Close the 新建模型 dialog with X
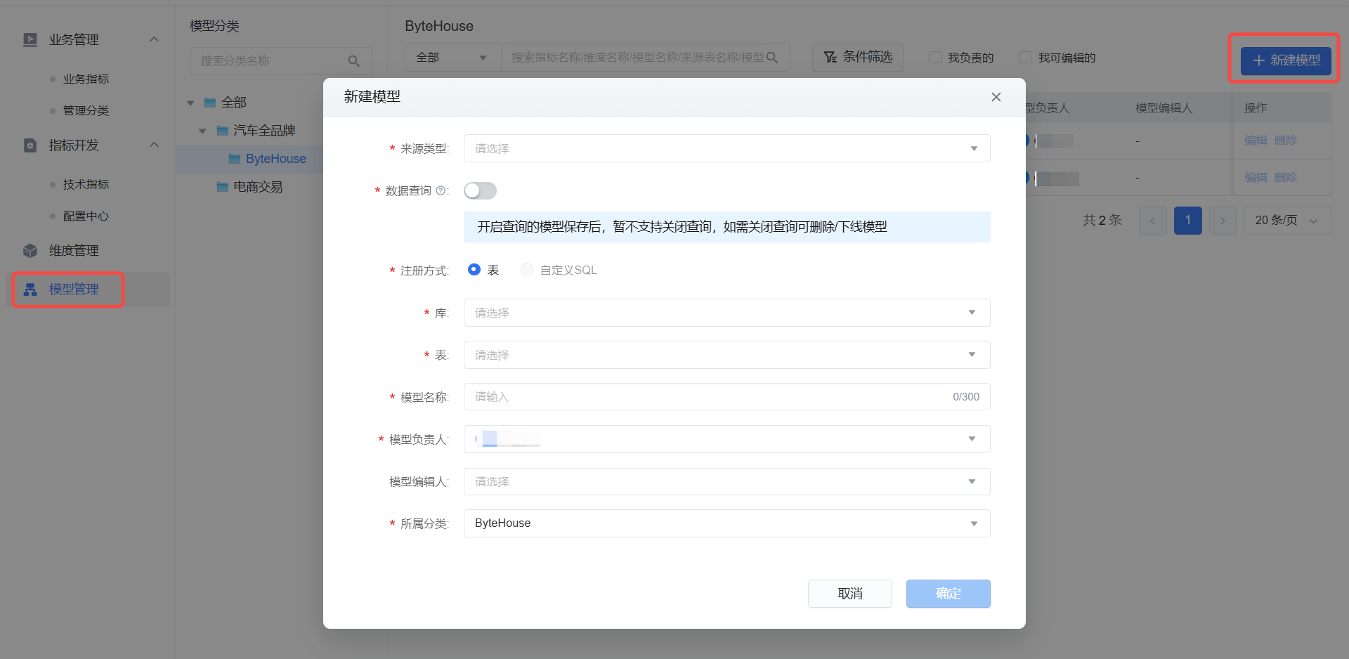The height and width of the screenshot is (659, 1349). (996, 97)
